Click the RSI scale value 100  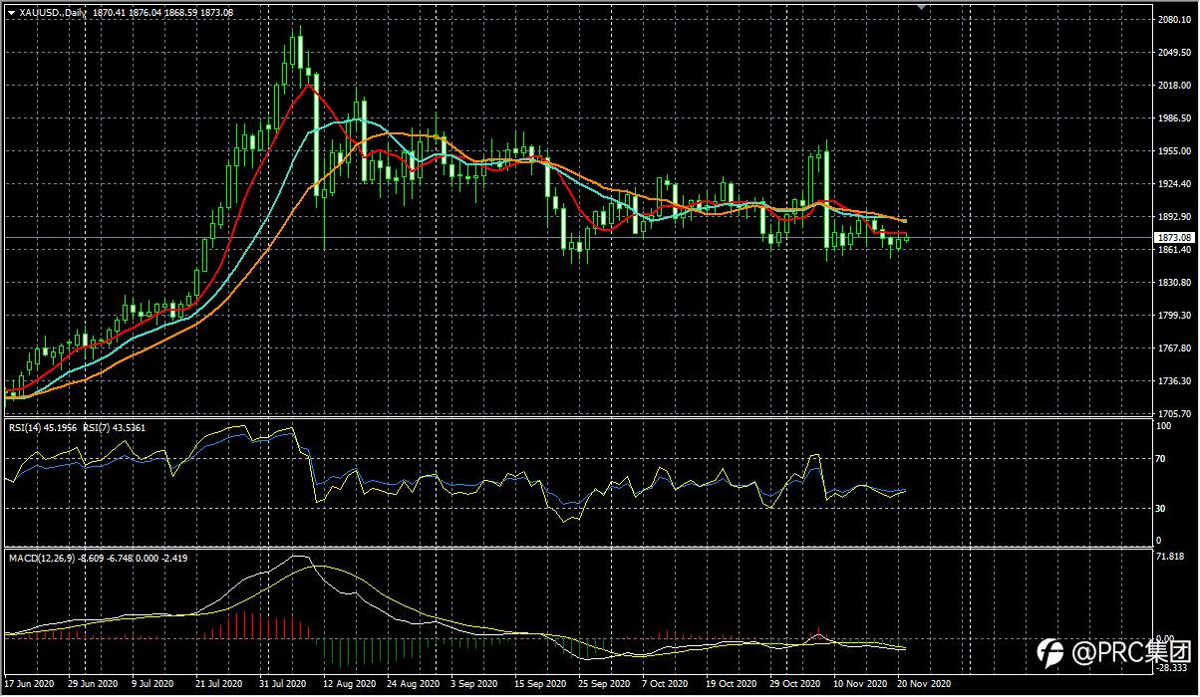[x=1163, y=427]
